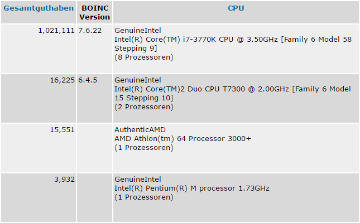Sort by the CPU column header
The height and width of the screenshot is (223, 360).
236,8
